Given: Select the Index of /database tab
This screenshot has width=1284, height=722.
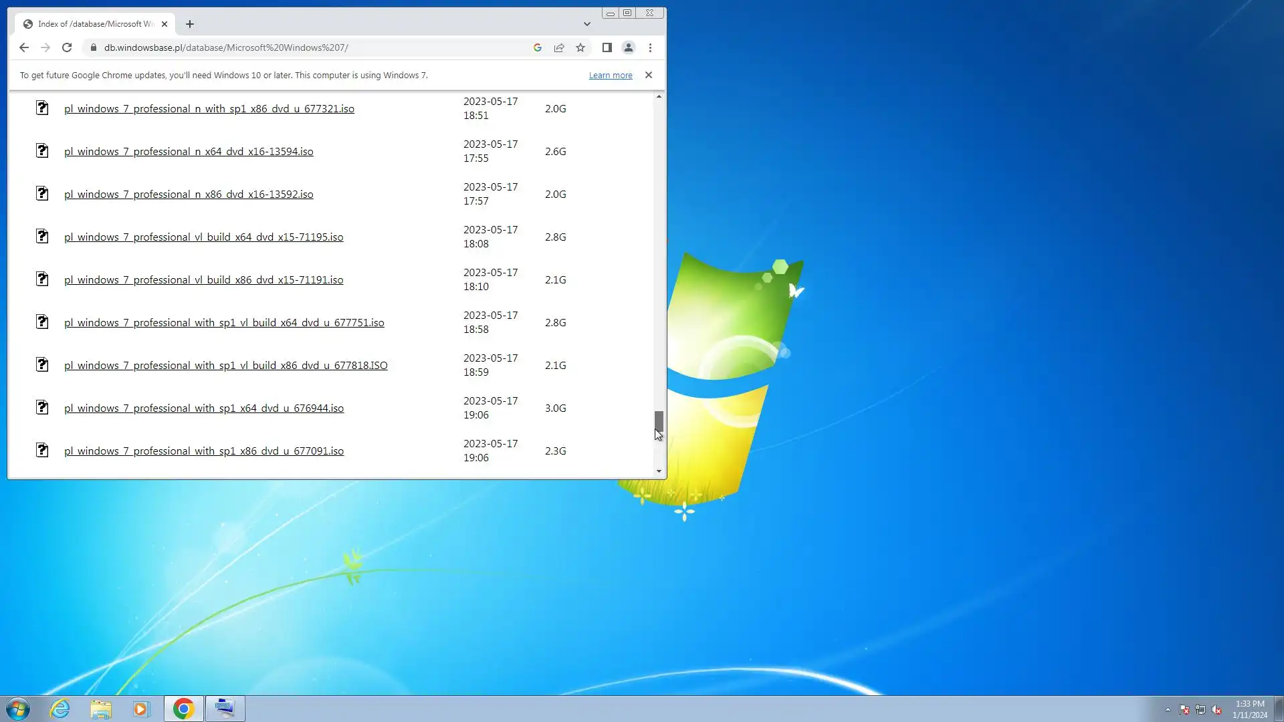Looking at the screenshot, I should 94,24.
